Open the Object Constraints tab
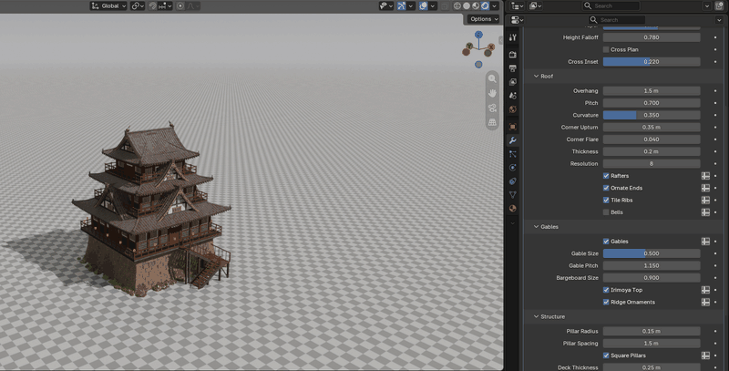 (513, 180)
